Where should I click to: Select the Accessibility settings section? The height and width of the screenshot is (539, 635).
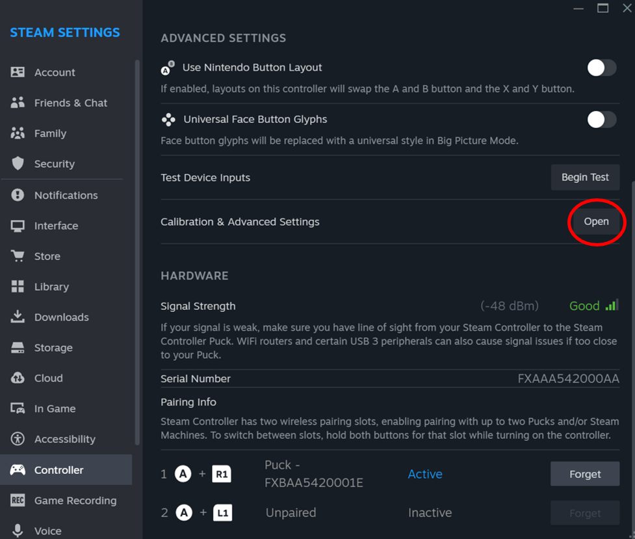pos(66,439)
